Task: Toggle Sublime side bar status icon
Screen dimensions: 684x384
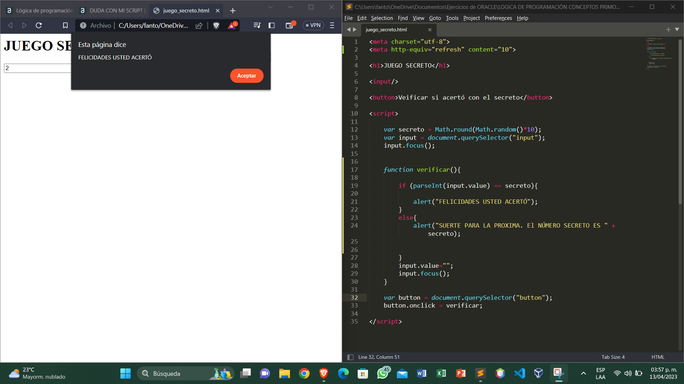Action: (350, 357)
